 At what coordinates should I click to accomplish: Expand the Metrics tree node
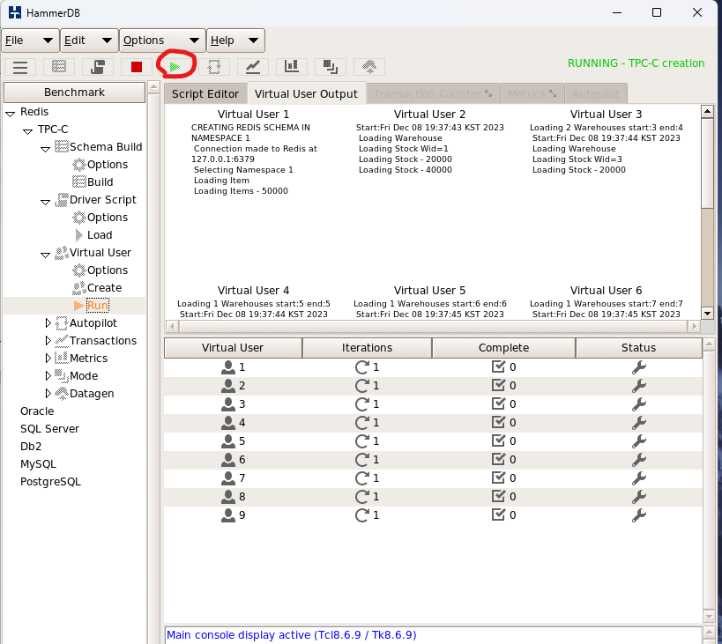(48, 359)
